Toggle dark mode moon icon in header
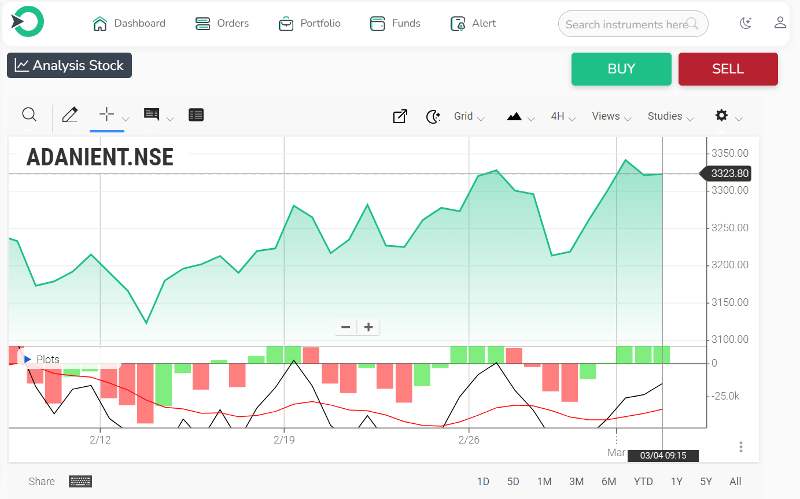This screenshot has width=800, height=499. 746,23
